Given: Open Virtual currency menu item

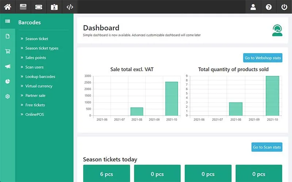Looking at the screenshot, I should [x=39, y=86].
